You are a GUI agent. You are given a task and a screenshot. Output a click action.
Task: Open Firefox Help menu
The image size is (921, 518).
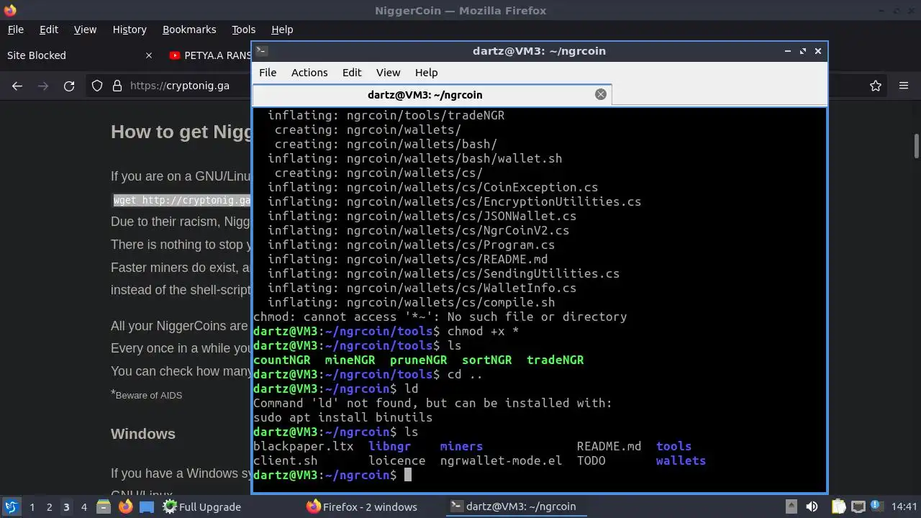coord(282,29)
